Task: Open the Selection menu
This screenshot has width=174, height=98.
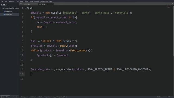Action: (x=11, y=1)
